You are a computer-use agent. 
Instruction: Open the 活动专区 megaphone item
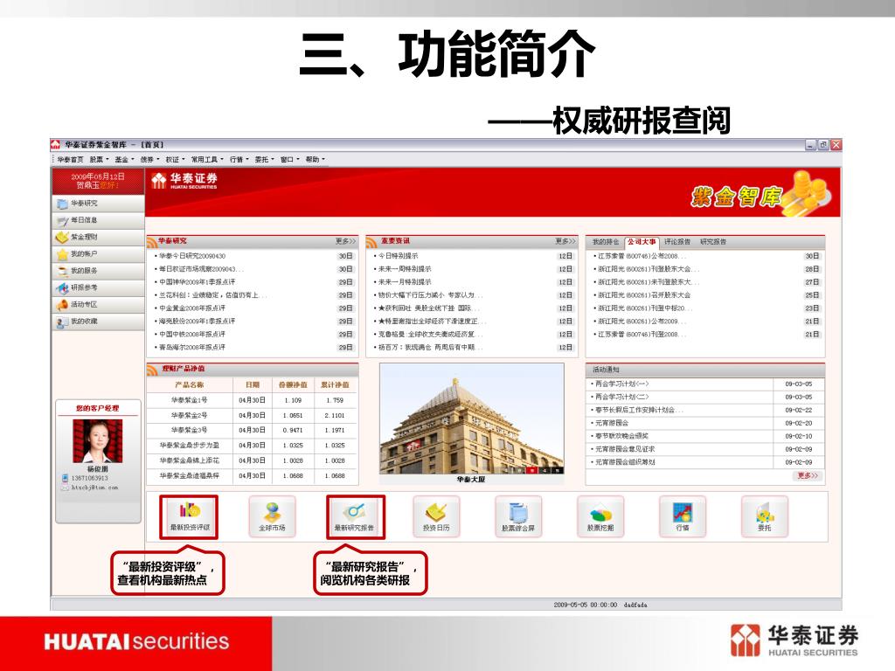(x=98, y=304)
